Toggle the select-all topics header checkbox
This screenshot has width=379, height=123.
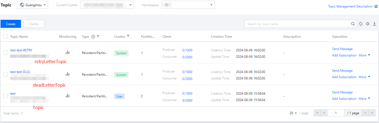[5, 36]
